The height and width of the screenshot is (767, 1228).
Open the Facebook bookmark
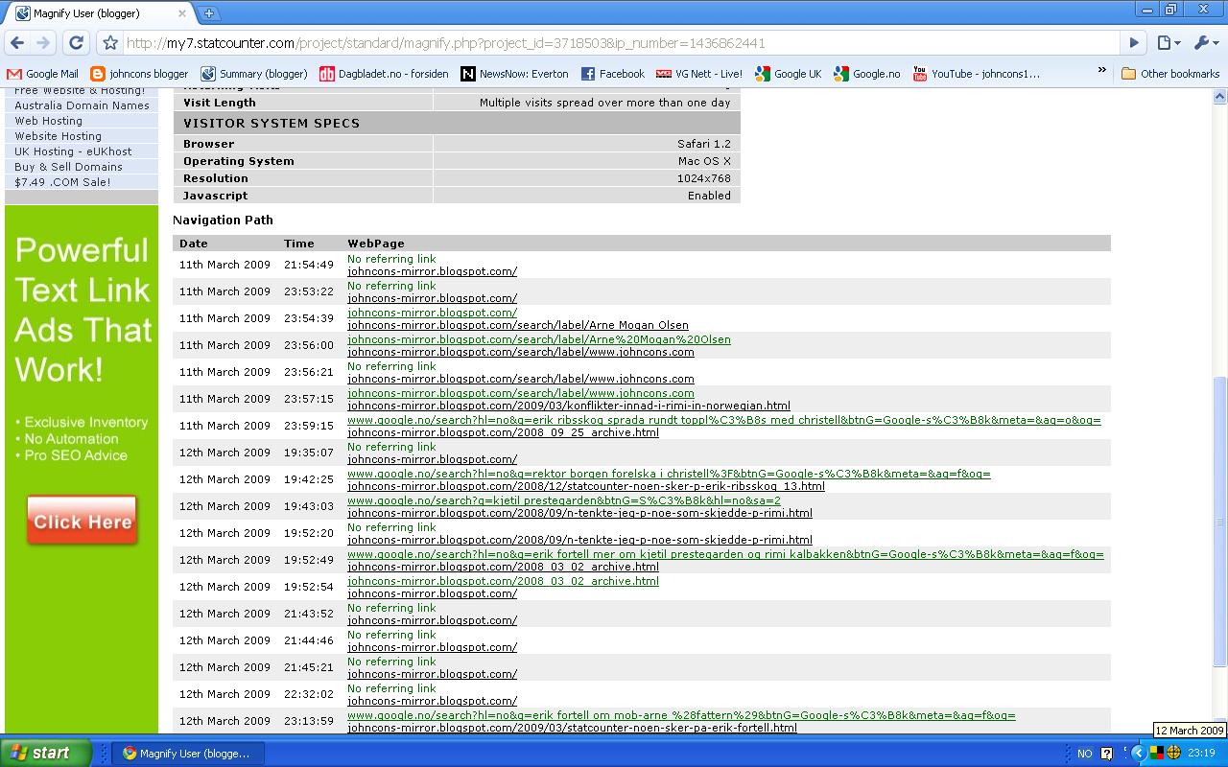tap(612, 74)
